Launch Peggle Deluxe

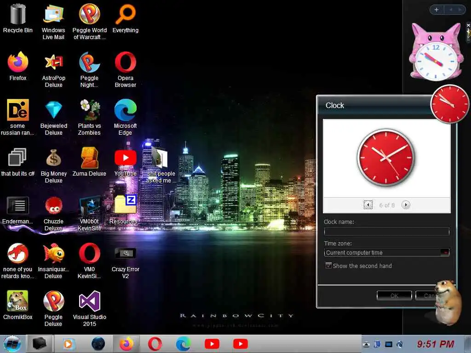tap(53, 308)
